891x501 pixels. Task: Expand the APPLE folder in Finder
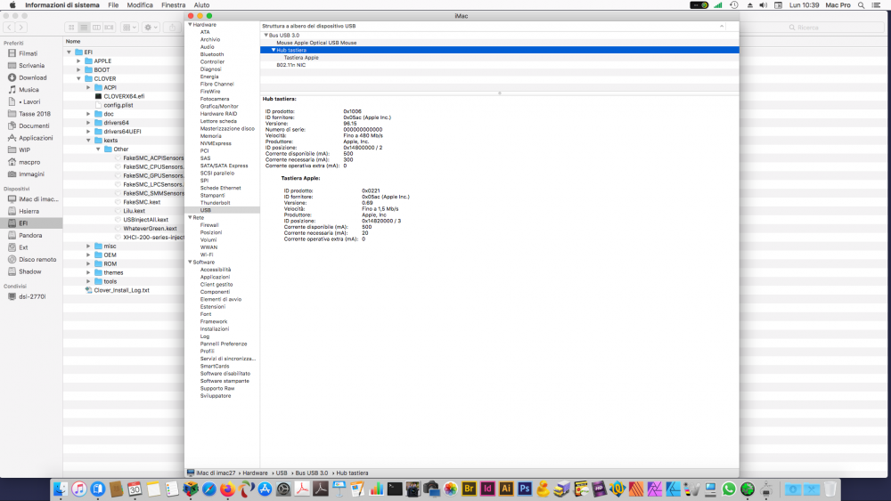[x=78, y=61]
